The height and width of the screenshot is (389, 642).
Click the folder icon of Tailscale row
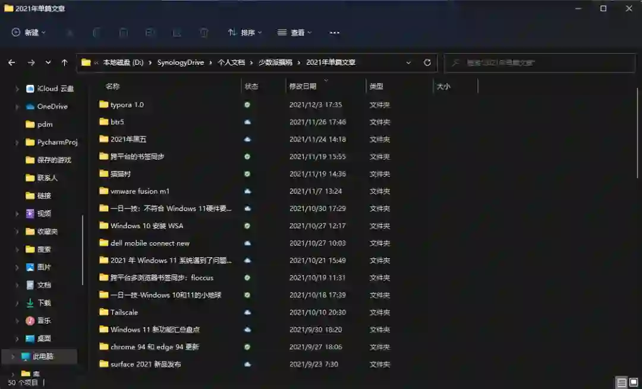[103, 312]
